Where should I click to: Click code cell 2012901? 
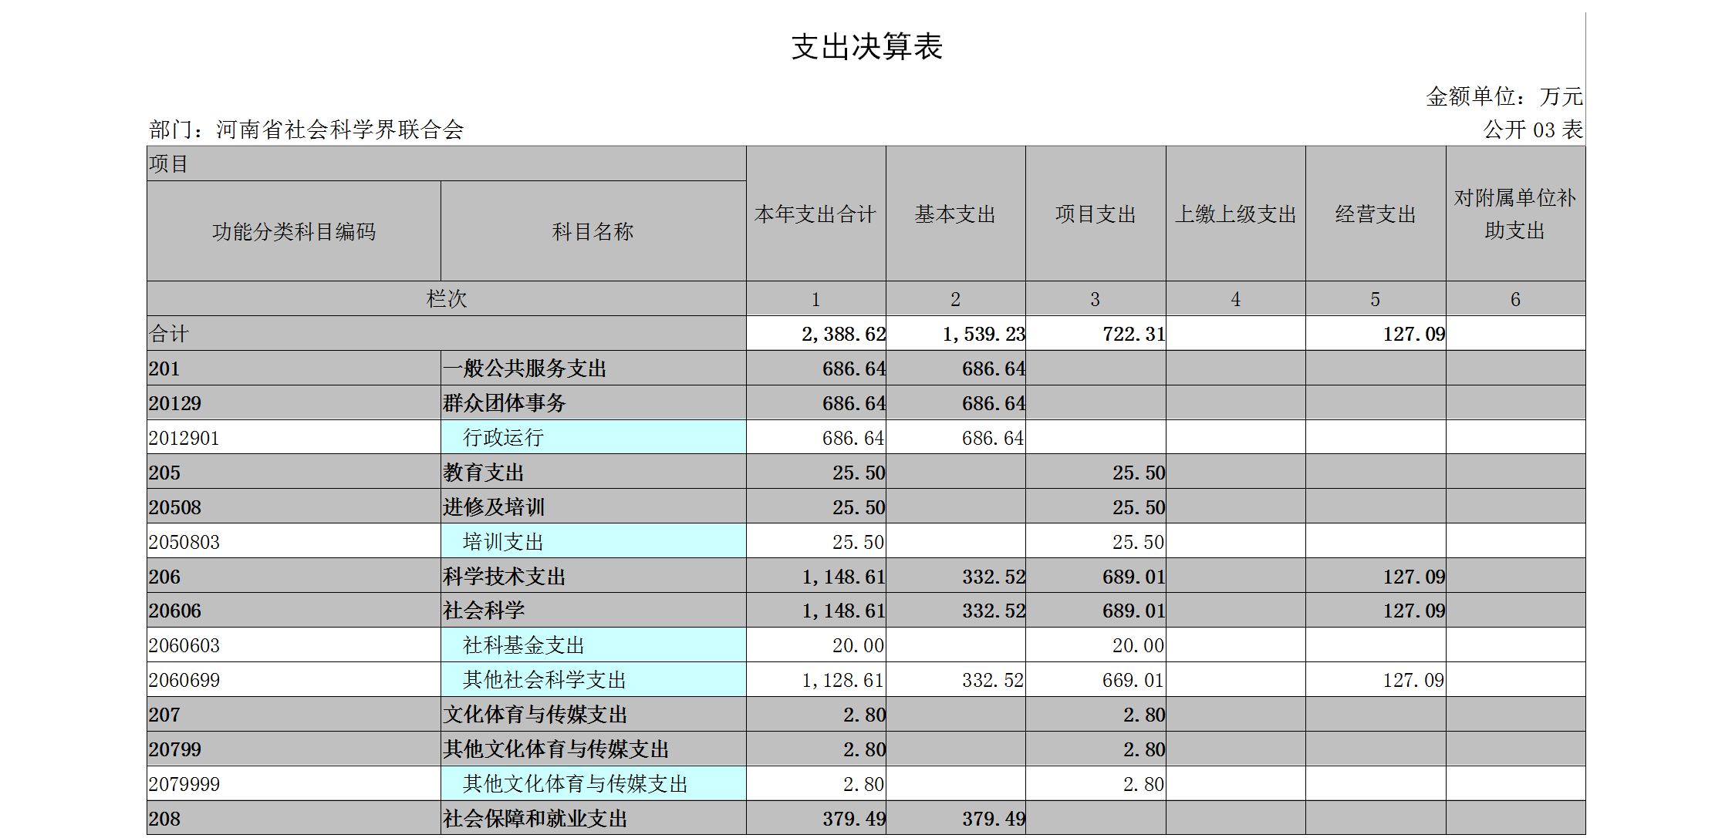[x=294, y=437]
